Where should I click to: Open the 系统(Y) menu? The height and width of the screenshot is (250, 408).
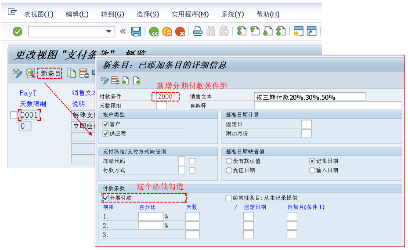(x=232, y=14)
